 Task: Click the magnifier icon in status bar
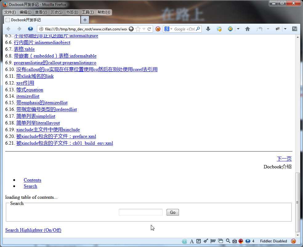[x=228, y=241]
